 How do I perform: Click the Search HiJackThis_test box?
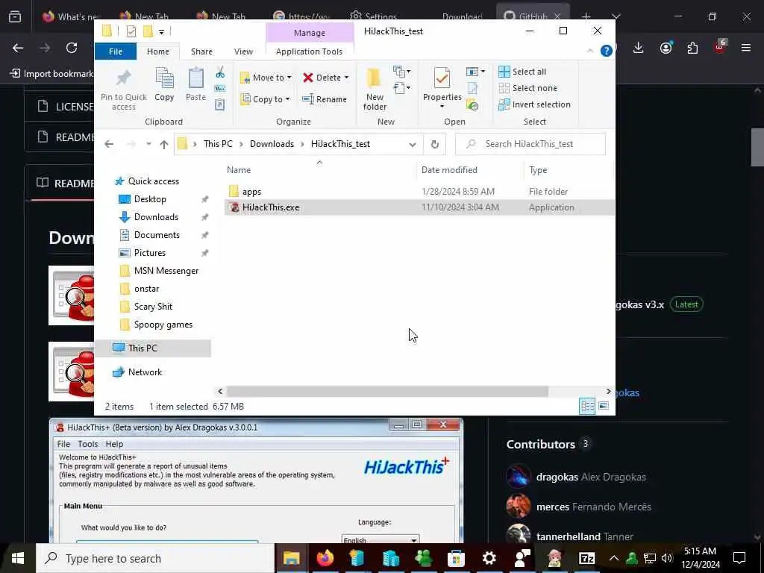[530, 144]
